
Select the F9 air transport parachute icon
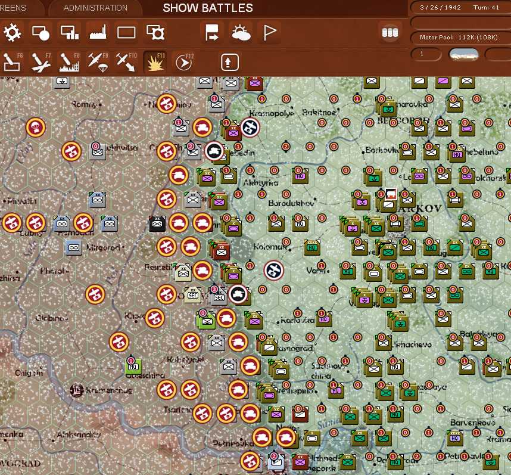[98, 62]
